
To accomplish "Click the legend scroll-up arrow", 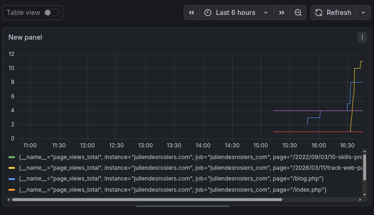I will 365,151.
